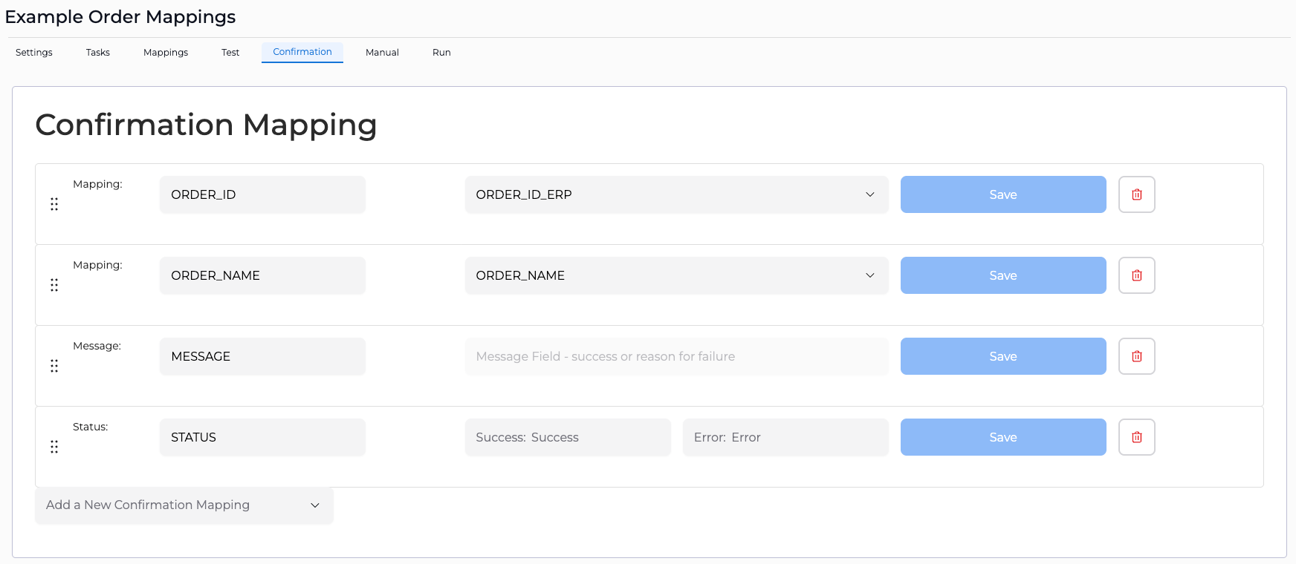Screen dimensions: 1296x564
Task: Focus the Message Field placeholder input
Action: click(x=676, y=356)
